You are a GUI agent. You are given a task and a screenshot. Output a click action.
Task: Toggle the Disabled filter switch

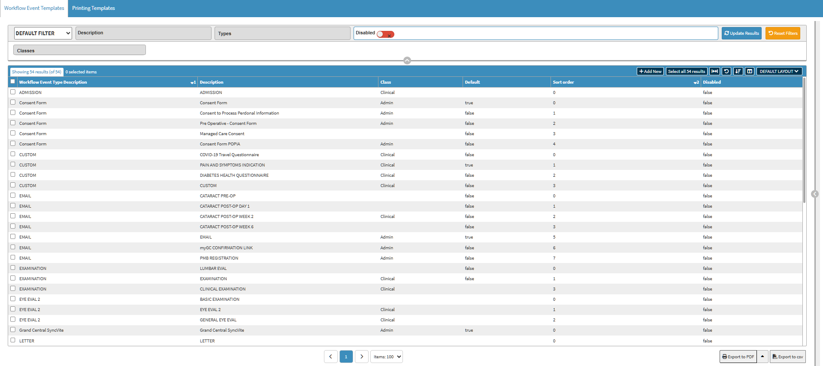[x=385, y=34]
